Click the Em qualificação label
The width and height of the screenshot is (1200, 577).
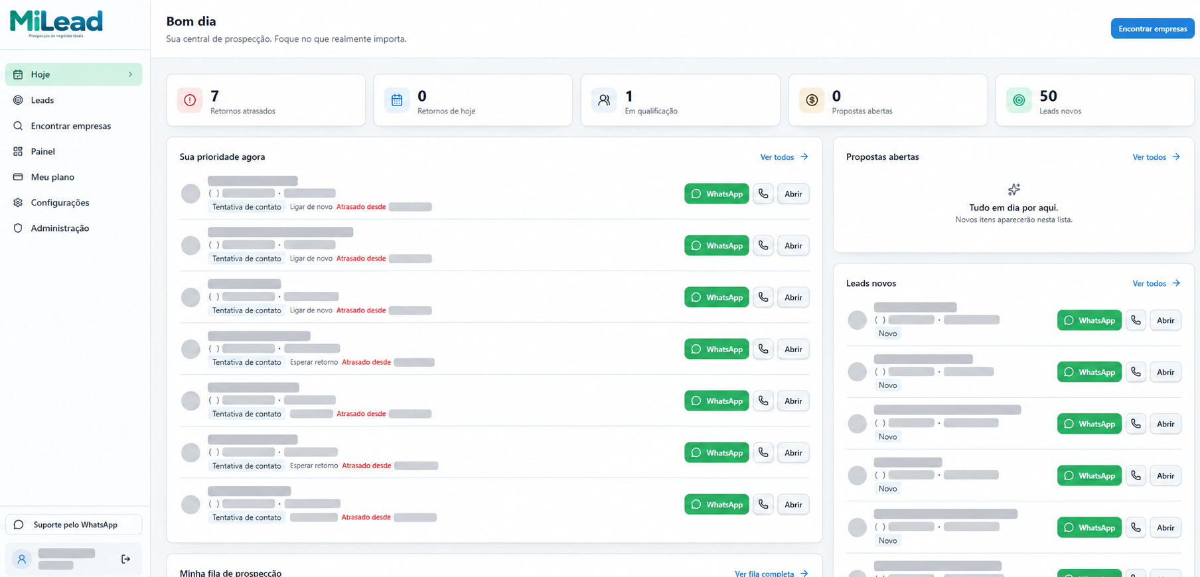[651, 111]
